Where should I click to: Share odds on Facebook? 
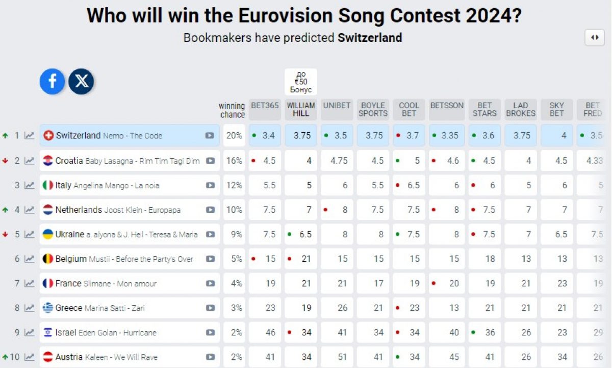(x=53, y=82)
